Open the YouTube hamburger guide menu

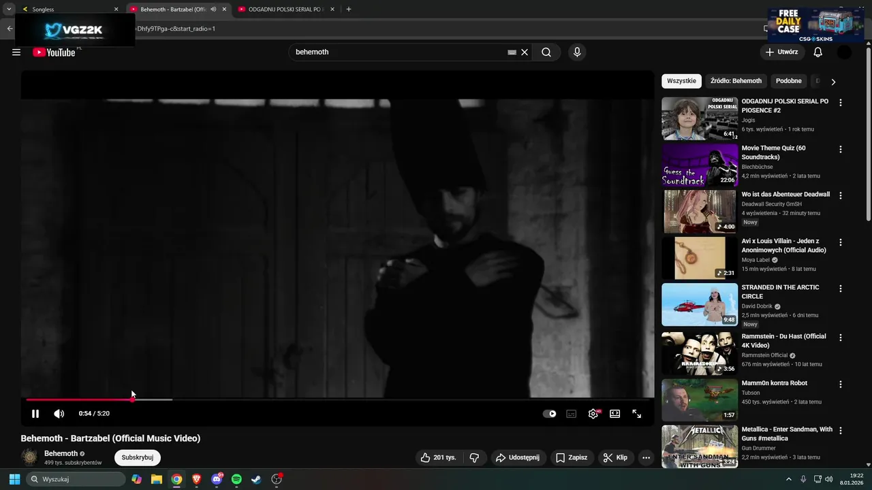[x=16, y=52]
